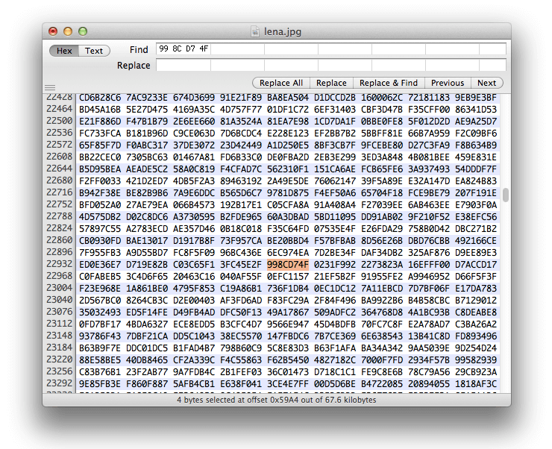Click status text showing offset 0x59A4
Viewport: 552px width, 449px height.
(276, 400)
